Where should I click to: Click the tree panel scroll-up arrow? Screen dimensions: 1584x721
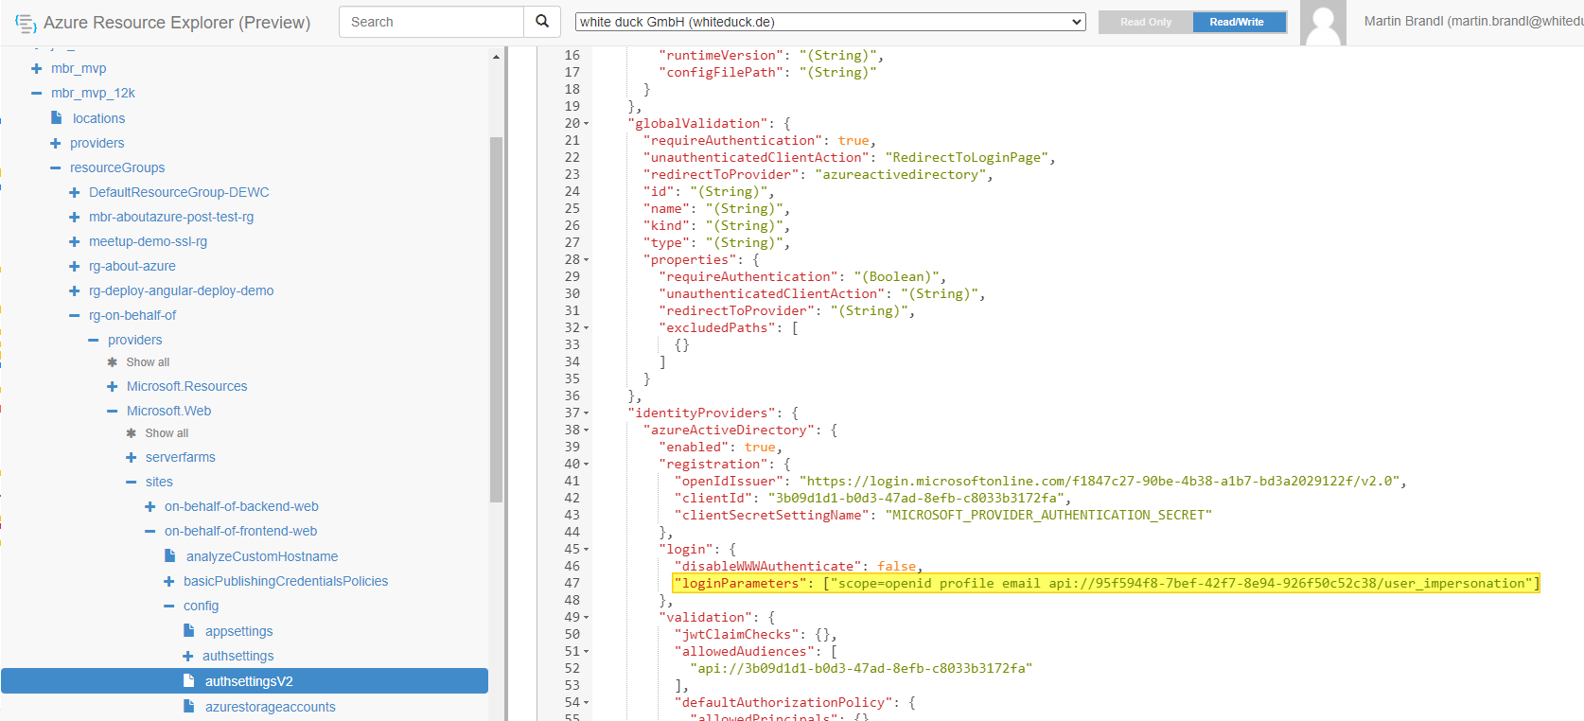[x=496, y=57]
